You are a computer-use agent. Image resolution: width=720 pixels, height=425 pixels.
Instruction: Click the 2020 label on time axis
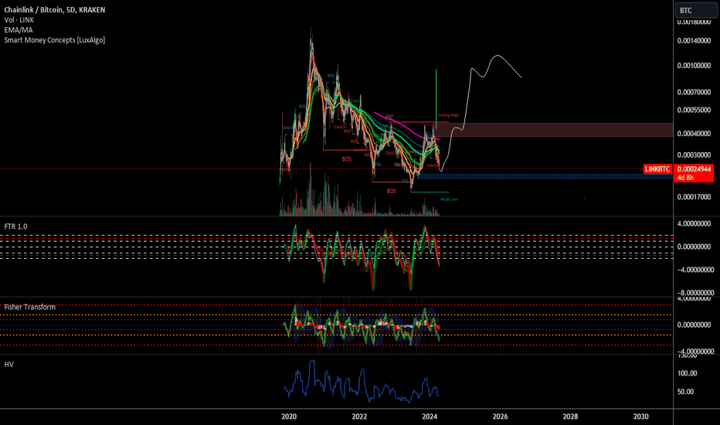pos(289,416)
